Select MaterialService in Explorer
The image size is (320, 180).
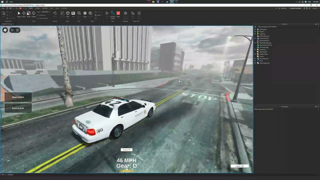click(x=264, y=36)
